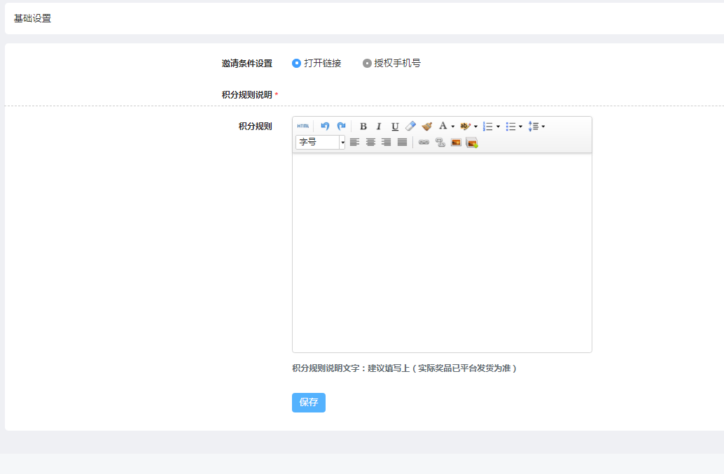Click inside the 积分规则 text editing area
The image size is (724, 474).
tap(442, 252)
